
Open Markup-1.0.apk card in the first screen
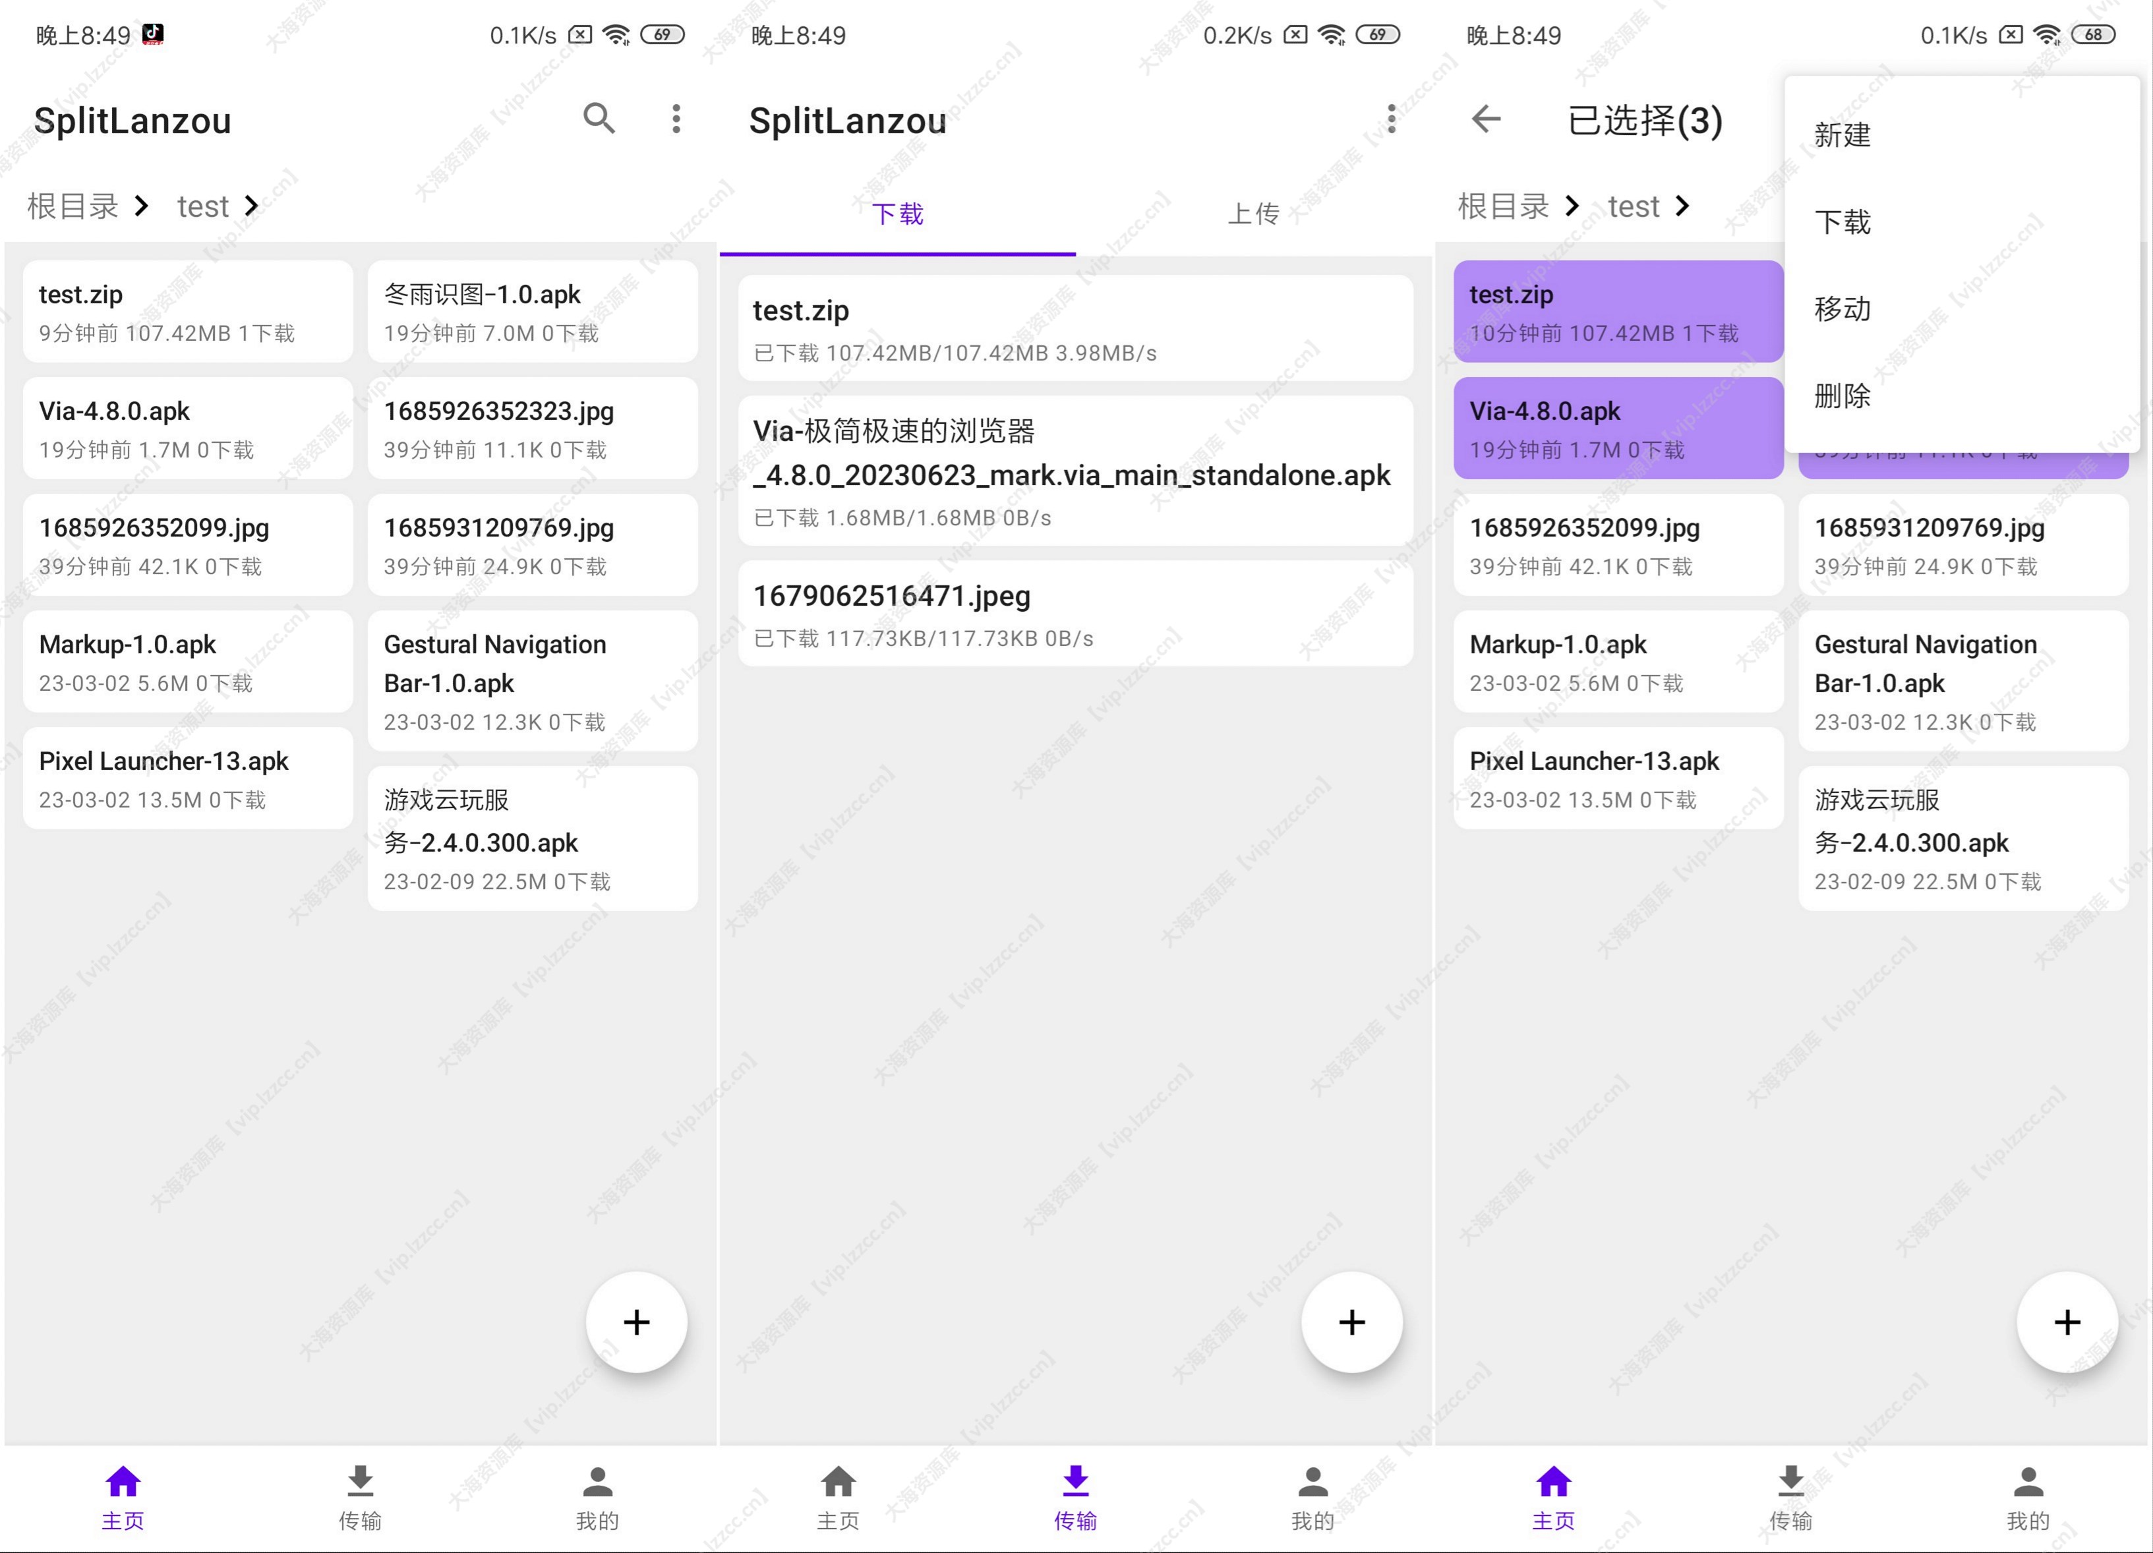(x=188, y=662)
